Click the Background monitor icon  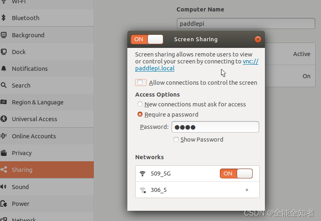tap(4, 35)
